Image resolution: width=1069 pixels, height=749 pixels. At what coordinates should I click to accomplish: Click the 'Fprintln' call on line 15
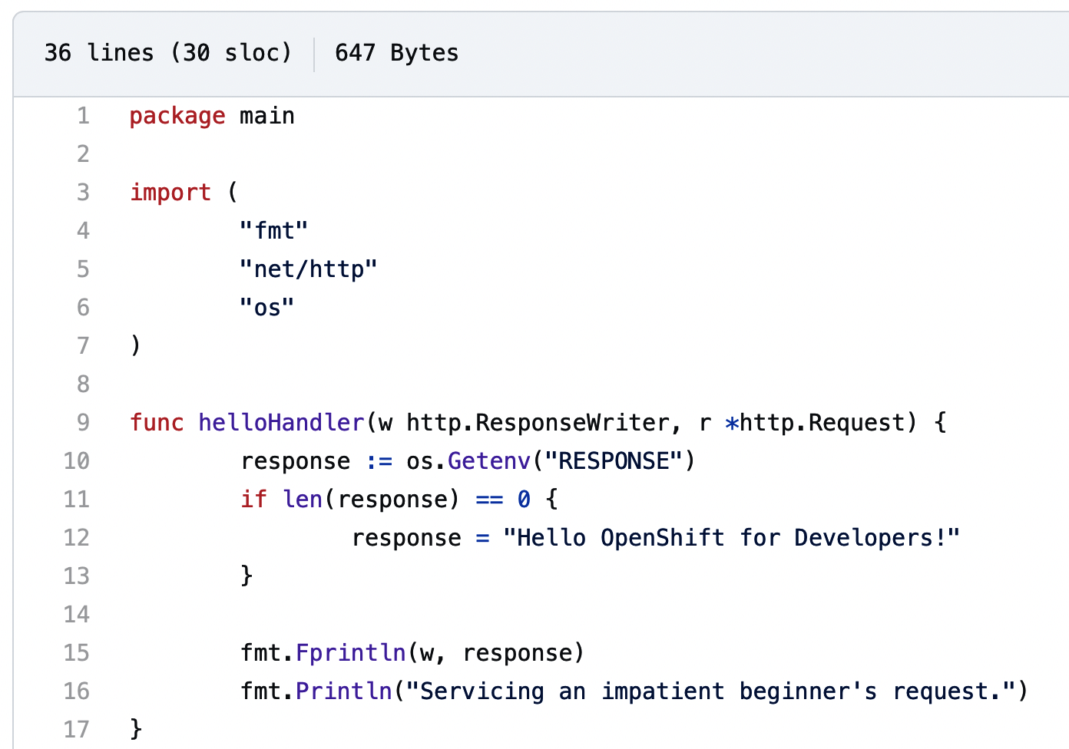point(351,653)
